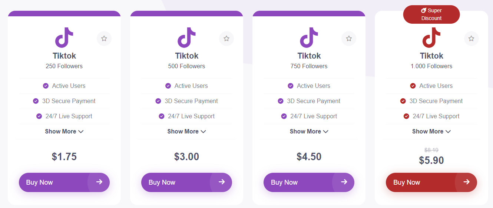This screenshot has width=493, height=208.
Task: Click arrow icon on $4.50 Buy Now button
Action: (344, 182)
